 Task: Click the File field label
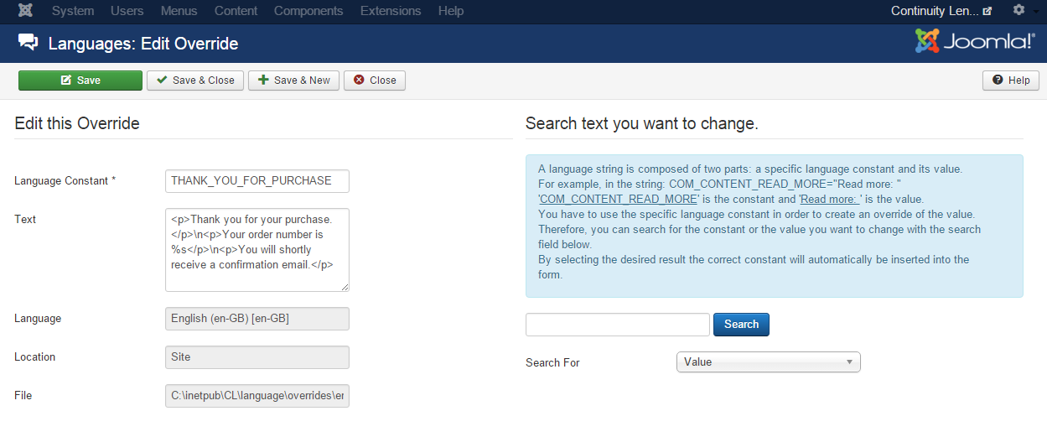[23, 394]
